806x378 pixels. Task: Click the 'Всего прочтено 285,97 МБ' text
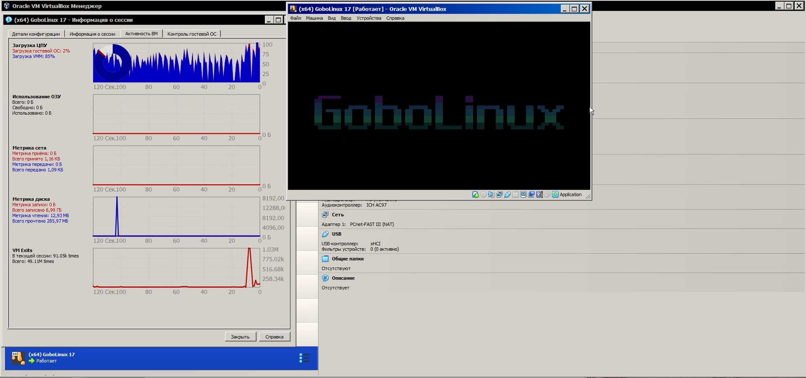(40, 221)
